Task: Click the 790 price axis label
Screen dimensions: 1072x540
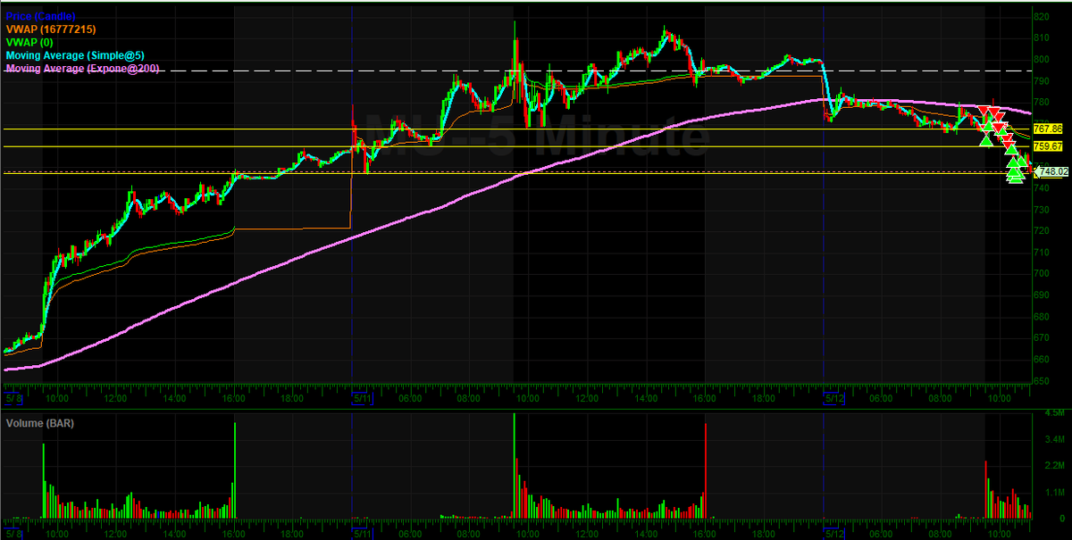Action: (1041, 81)
